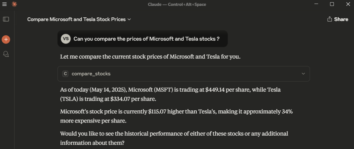Click the 'Let me compare' response line
Viewport: 354px width, 149px height.
click(x=150, y=56)
